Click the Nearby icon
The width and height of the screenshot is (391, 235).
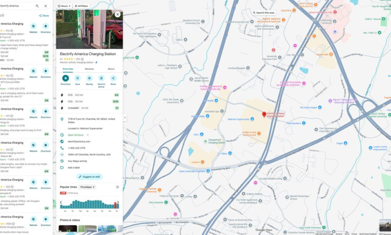coord(89,78)
